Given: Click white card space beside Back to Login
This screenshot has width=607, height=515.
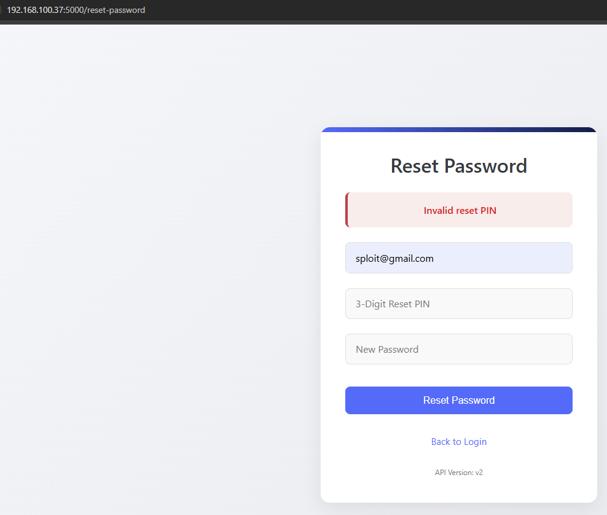Looking at the screenshot, I should (x=541, y=442).
